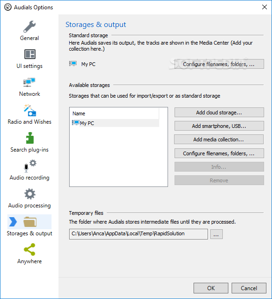Open Anywhere share icon
The height and width of the screenshot is (299, 272).
tap(30, 249)
